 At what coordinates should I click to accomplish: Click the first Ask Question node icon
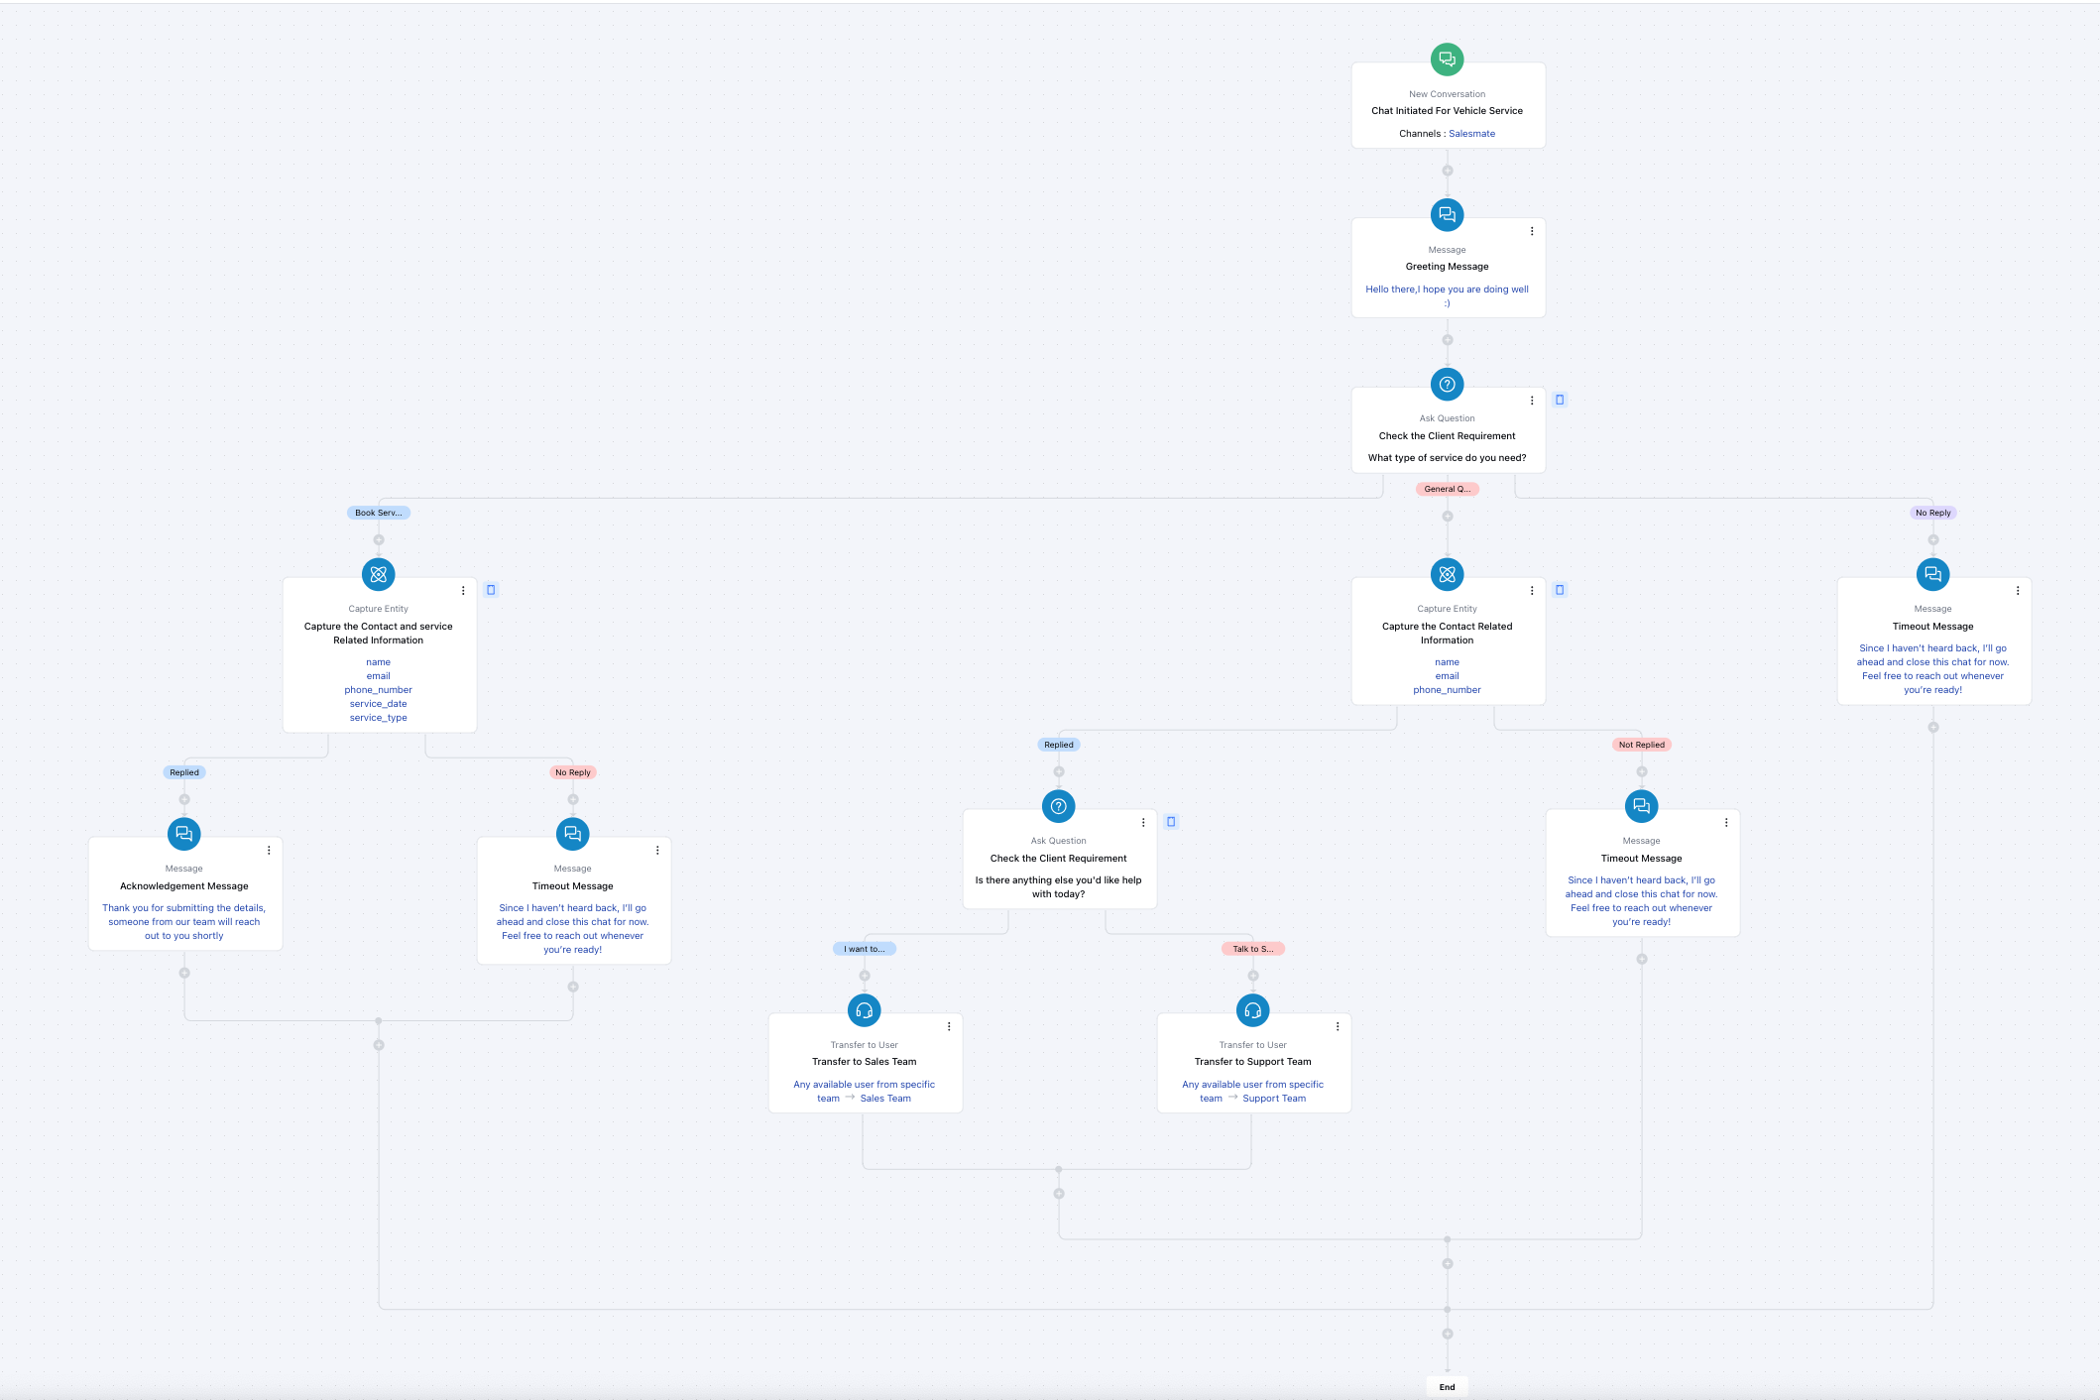click(1447, 384)
